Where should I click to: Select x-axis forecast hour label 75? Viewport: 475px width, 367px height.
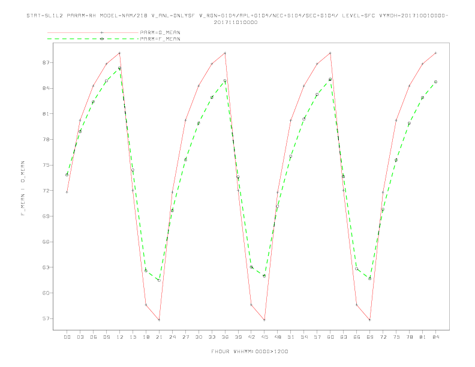(x=396, y=337)
